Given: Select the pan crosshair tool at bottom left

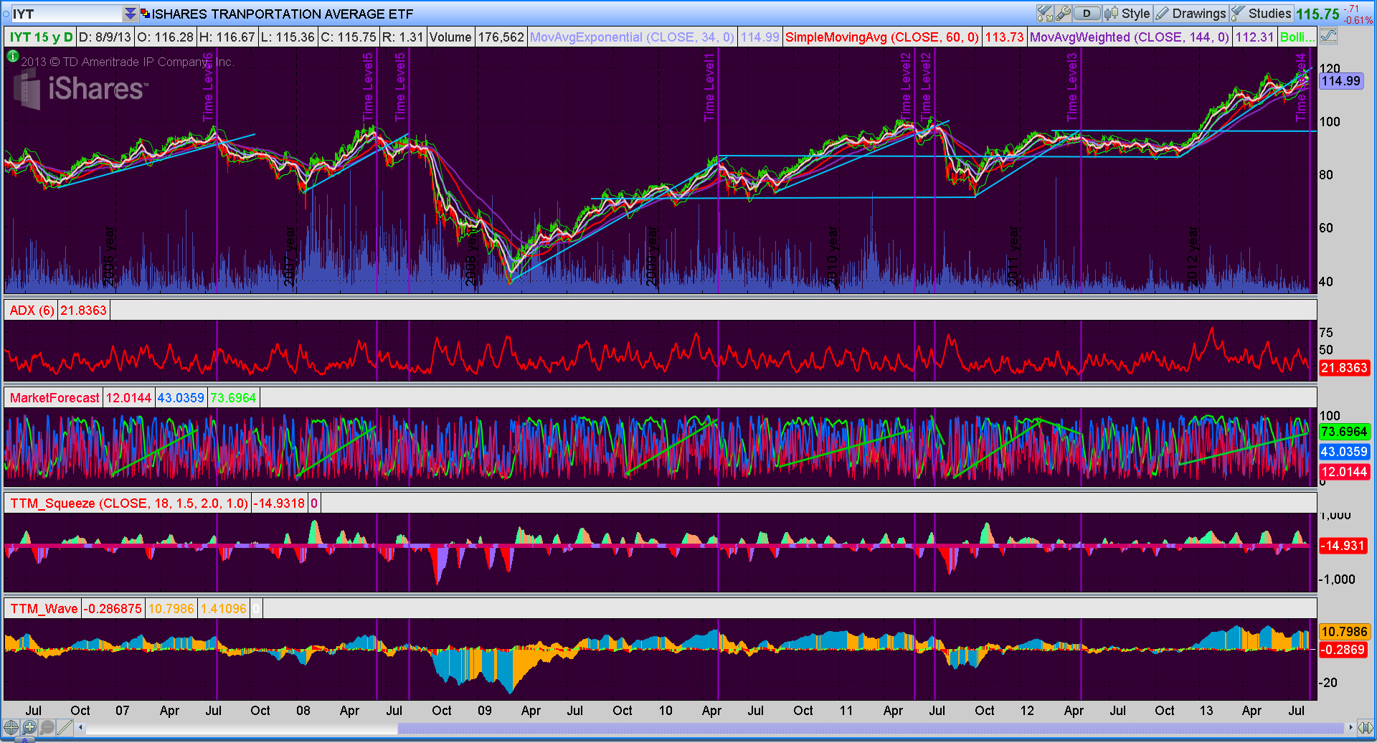Looking at the screenshot, I should click(11, 727).
